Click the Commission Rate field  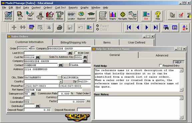[x=64, y=94]
